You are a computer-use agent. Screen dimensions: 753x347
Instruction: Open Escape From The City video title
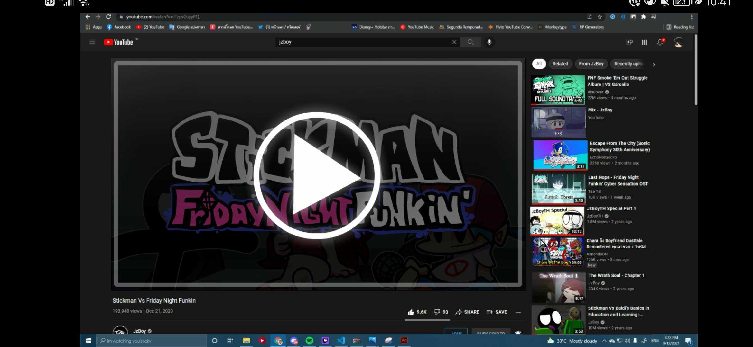pyautogui.click(x=620, y=147)
